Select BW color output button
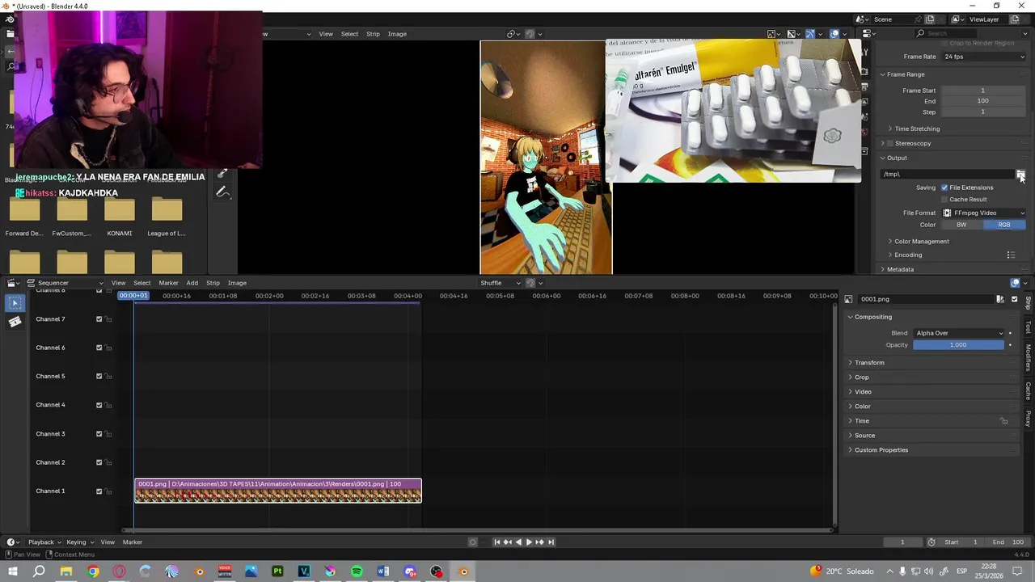Viewport: 1035px width, 582px height. (961, 225)
